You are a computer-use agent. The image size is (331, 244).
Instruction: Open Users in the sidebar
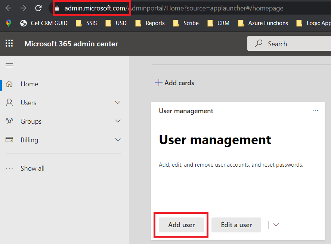(x=64, y=103)
